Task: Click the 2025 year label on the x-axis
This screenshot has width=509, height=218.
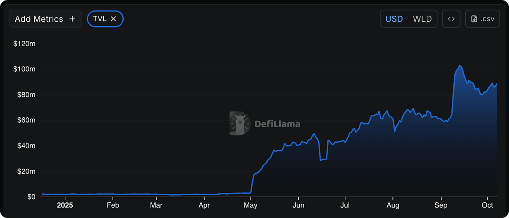Action: [x=64, y=205]
